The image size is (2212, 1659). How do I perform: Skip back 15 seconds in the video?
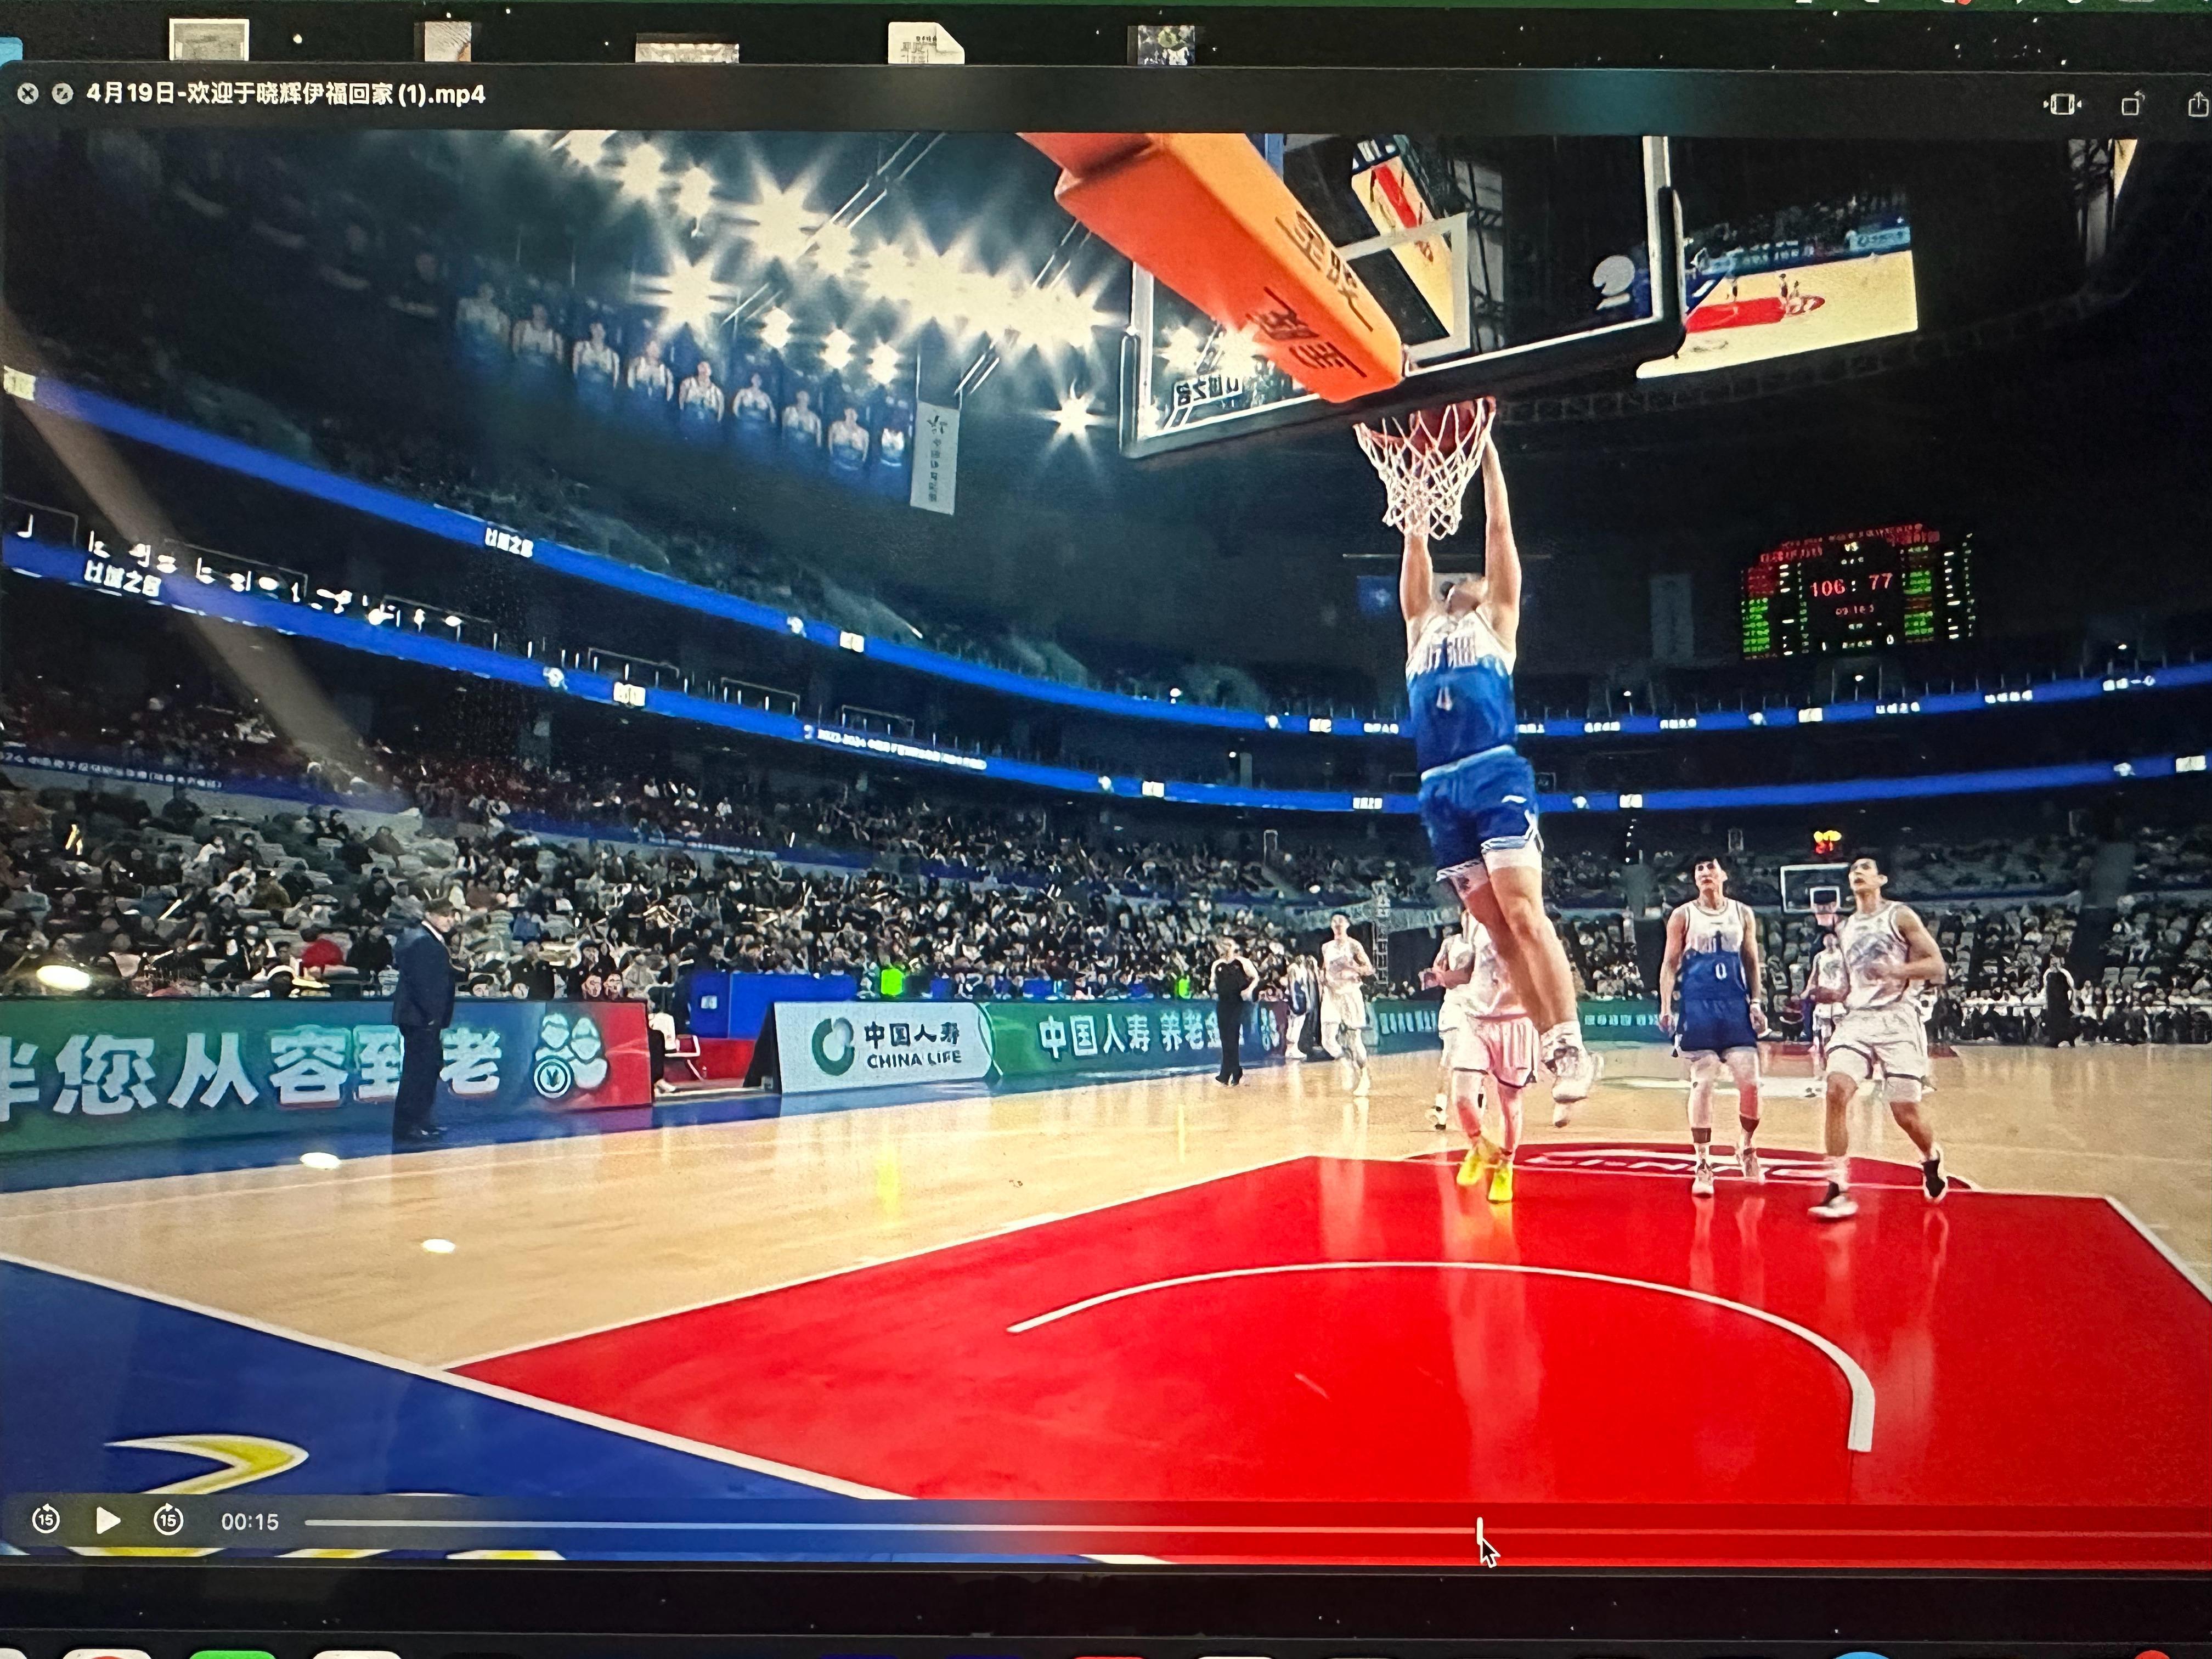coord(46,1520)
